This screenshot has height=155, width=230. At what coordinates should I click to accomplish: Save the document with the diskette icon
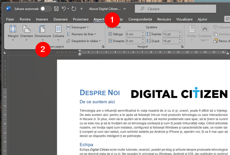pyautogui.click(x=56, y=9)
